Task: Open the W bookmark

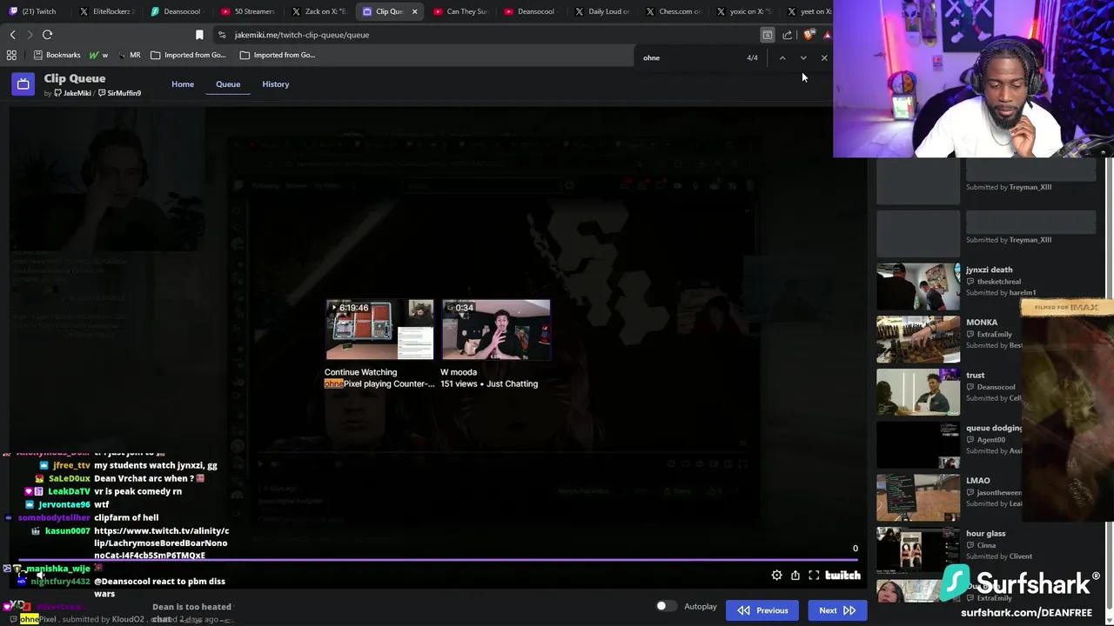Action: pos(98,55)
